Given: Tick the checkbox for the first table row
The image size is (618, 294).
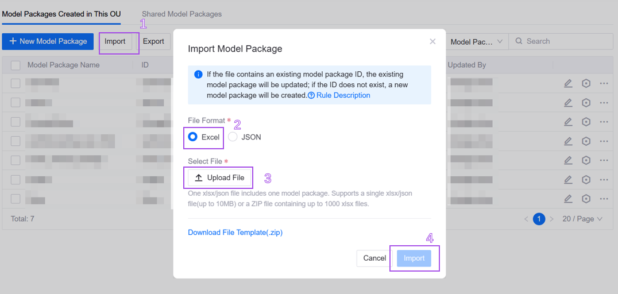Looking at the screenshot, I should (x=16, y=83).
